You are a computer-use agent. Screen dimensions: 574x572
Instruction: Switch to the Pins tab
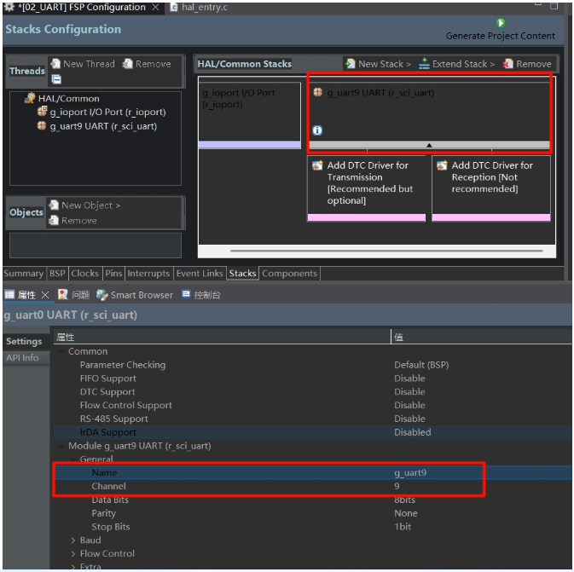coord(113,274)
